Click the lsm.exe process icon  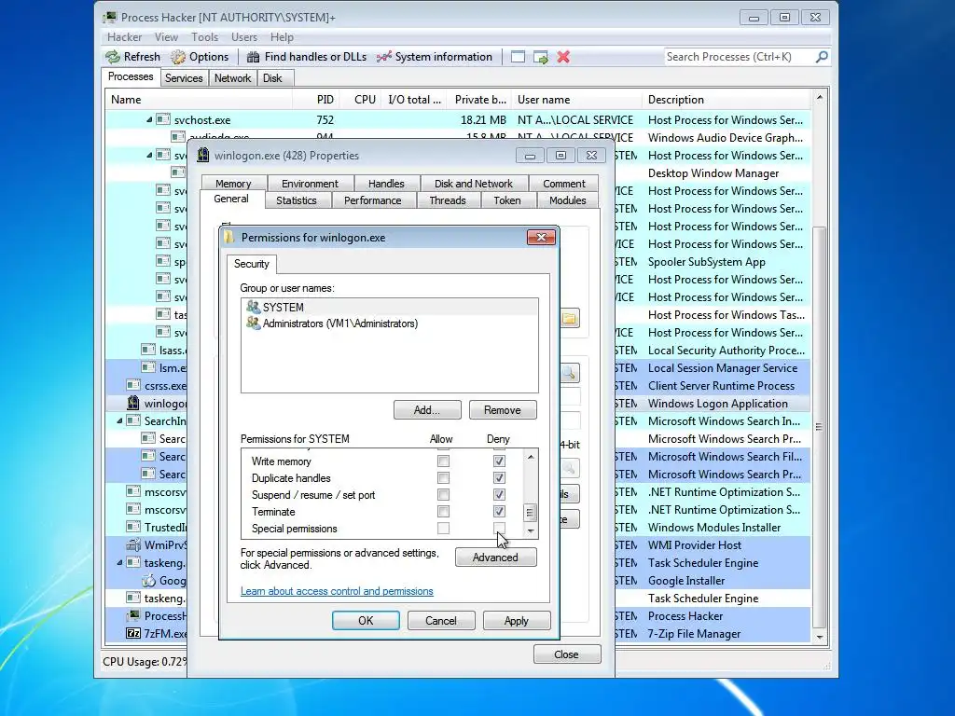point(148,367)
